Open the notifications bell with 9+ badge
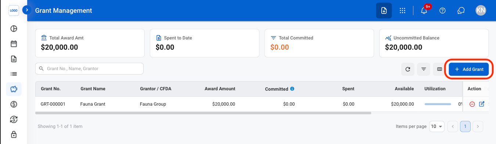Viewport: 496px width, 144px height. (x=424, y=11)
